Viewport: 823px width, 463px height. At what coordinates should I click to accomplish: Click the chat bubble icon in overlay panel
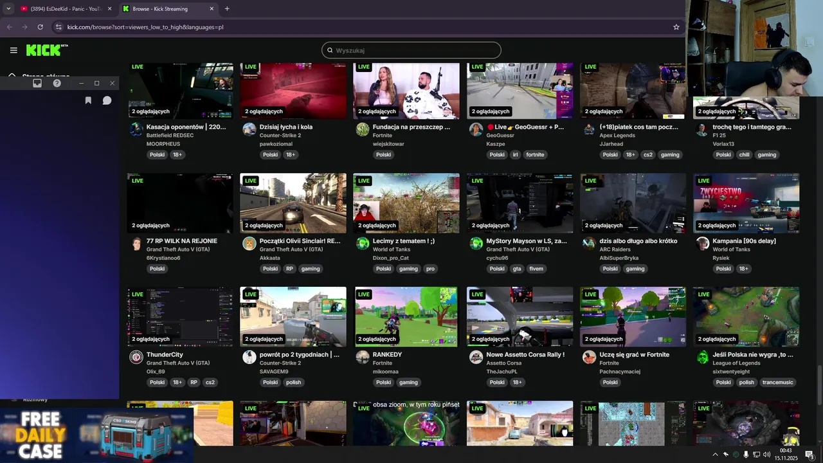(x=107, y=100)
